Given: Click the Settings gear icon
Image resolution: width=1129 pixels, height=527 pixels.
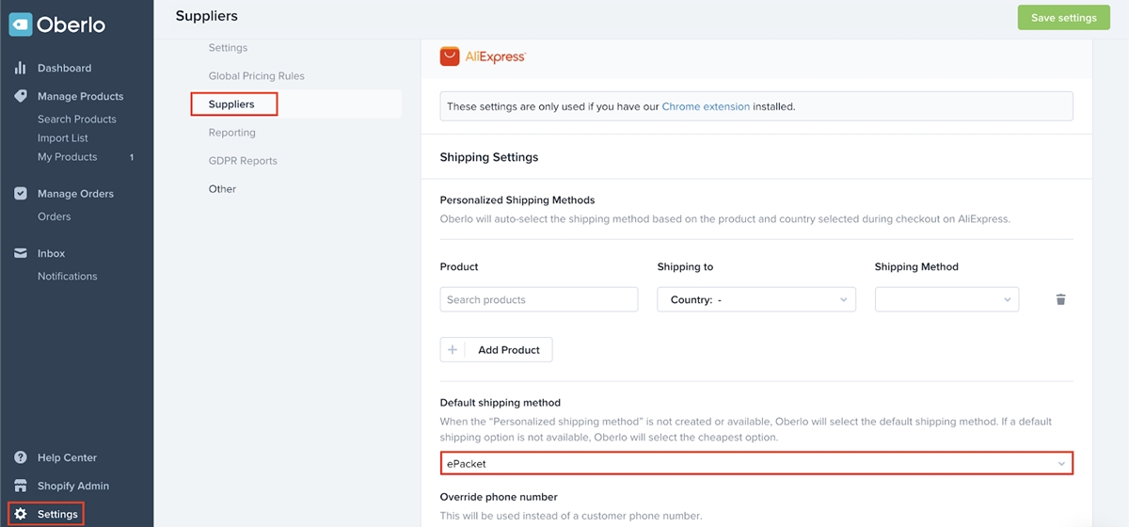Looking at the screenshot, I should 21,514.
